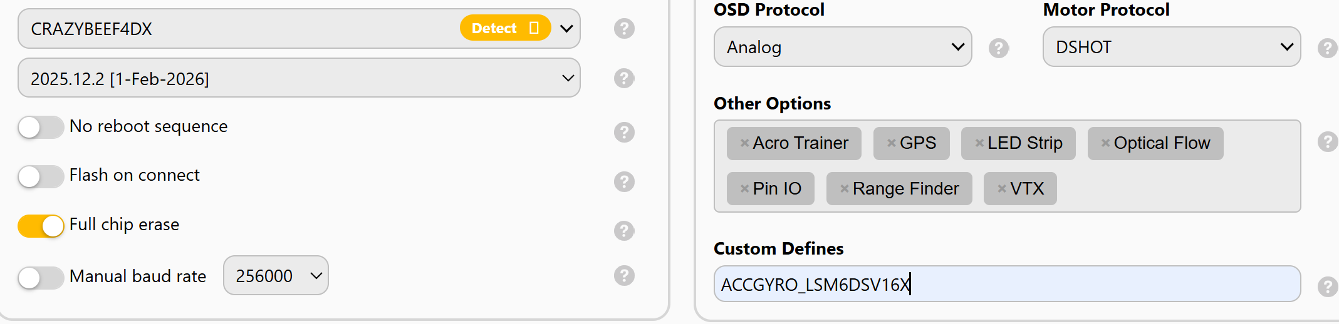Expand the OSD Protocol Analog dropdown

(x=842, y=47)
